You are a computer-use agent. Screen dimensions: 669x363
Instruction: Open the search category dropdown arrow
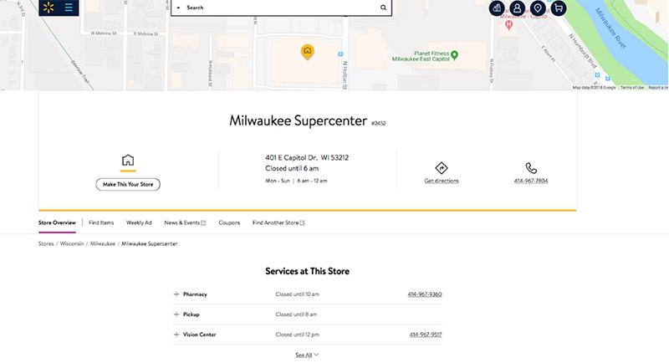(x=178, y=8)
